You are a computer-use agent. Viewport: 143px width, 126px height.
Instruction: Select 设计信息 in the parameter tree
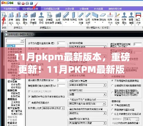pyautogui.click(x=12, y=81)
